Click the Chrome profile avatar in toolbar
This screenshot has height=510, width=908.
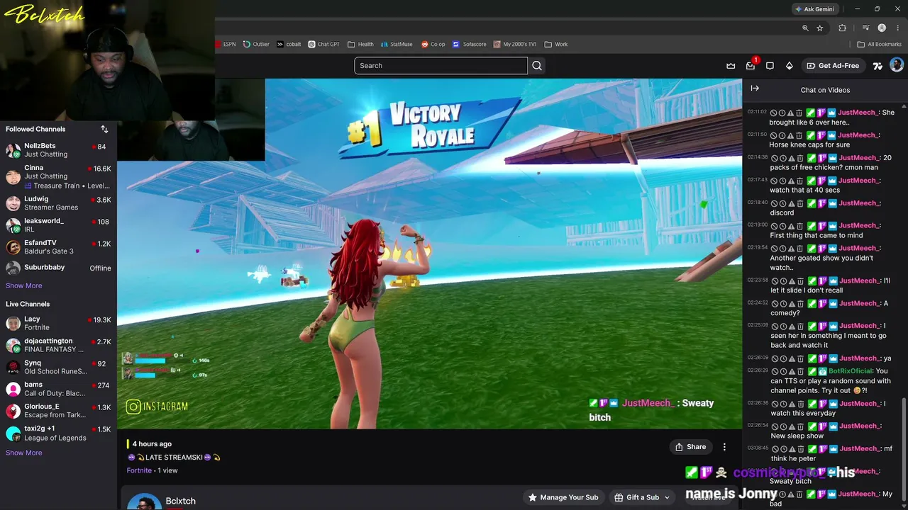(882, 28)
